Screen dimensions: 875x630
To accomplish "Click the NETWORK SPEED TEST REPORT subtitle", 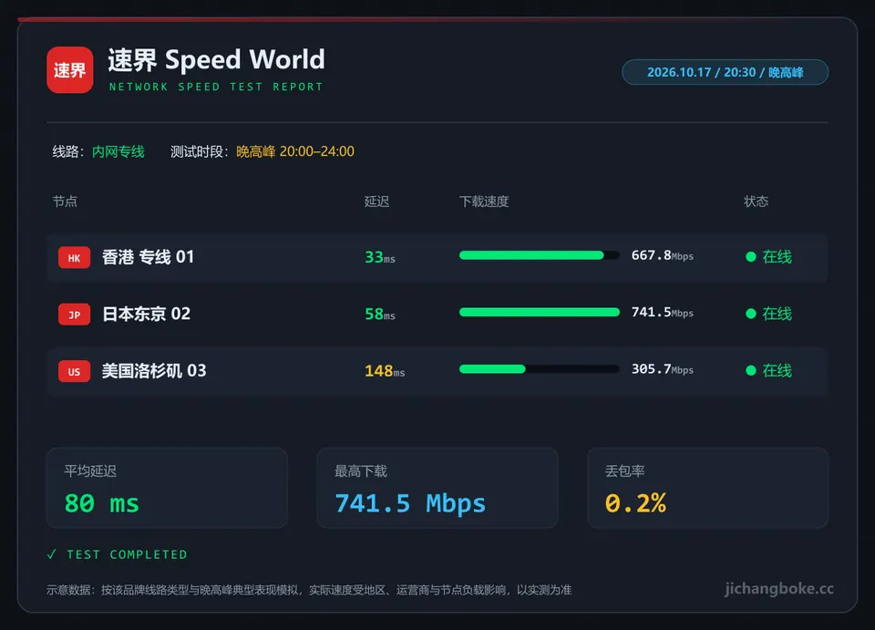I will click(x=216, y=87).
